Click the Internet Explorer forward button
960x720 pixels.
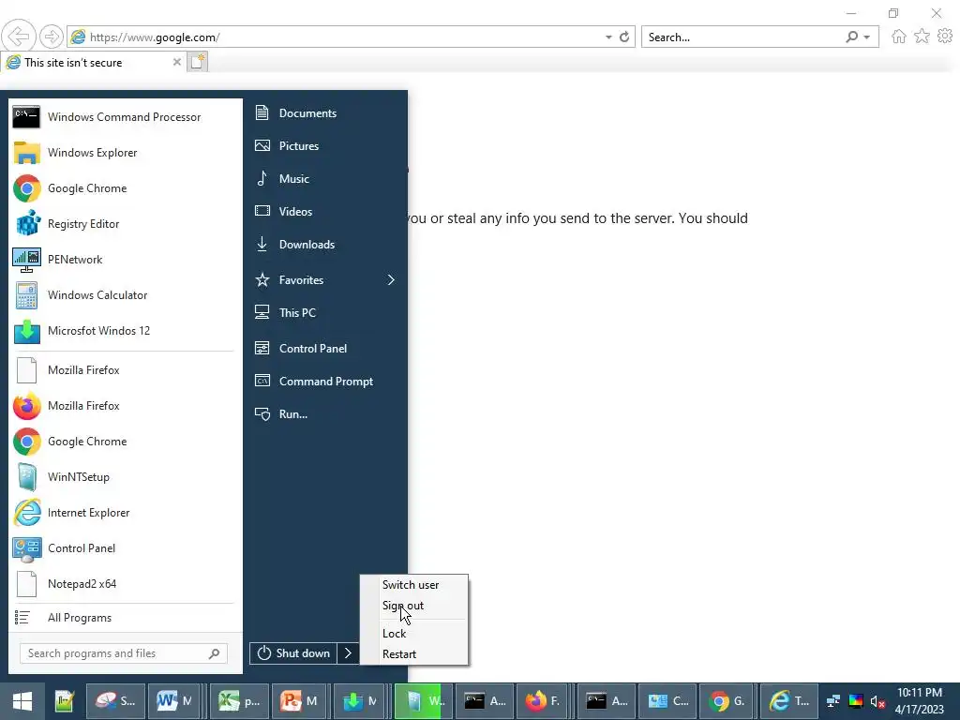coord(52,37)
